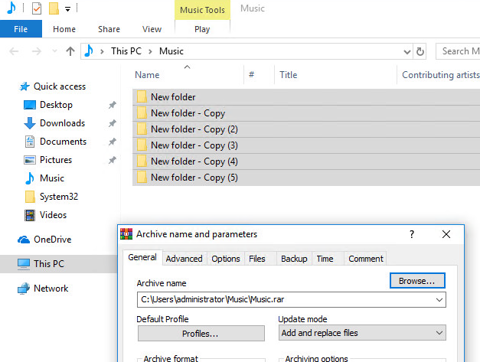Click the music note icon in address bar
The image size is (480, 362).
[x=89, y=51]
